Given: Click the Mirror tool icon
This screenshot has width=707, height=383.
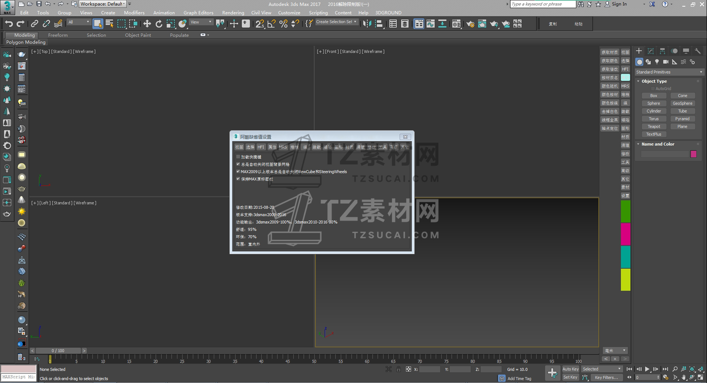Looking at the screenshot, I should 367,24.
